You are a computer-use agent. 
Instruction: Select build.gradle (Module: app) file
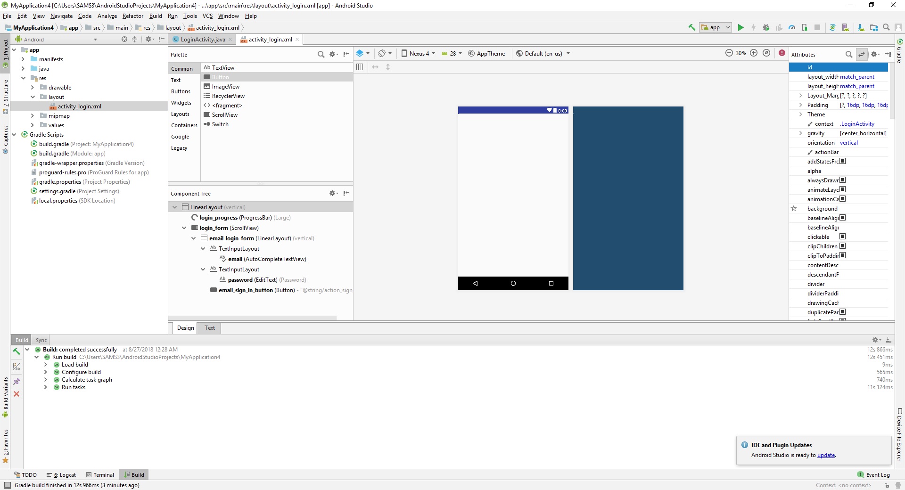(x=72, y=154)
